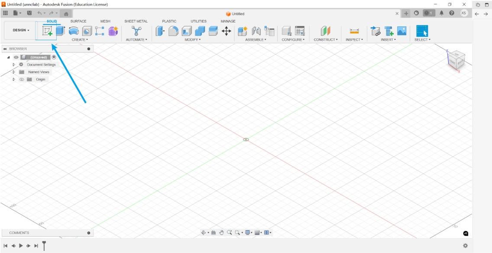Click the Insert Derive icon
Image resolution: width=492 pixels, height=253 pixels.
click(375, 31)
